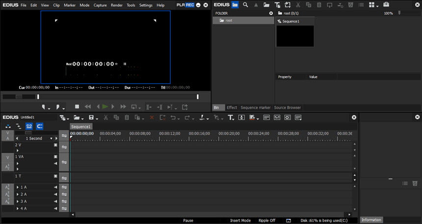Mute the 4 A audio track speaker
422x224 pixels.
click(55, 208)
